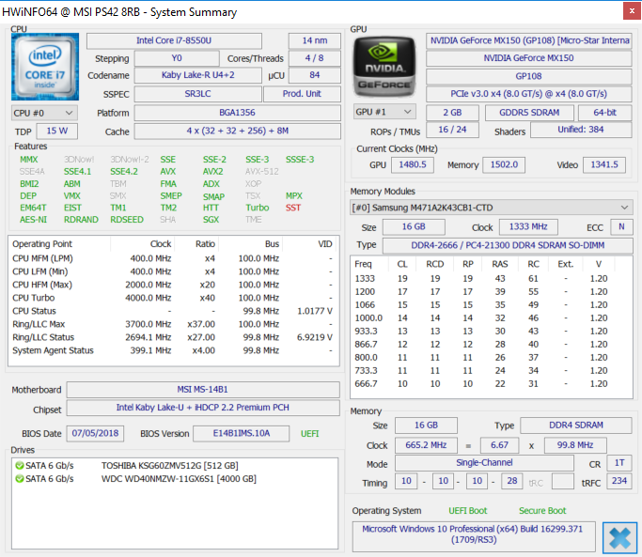642x557 pixels.
Task: Select the WDC WD40NMZW-11GX6S1 drive entry
Action: 179,479
